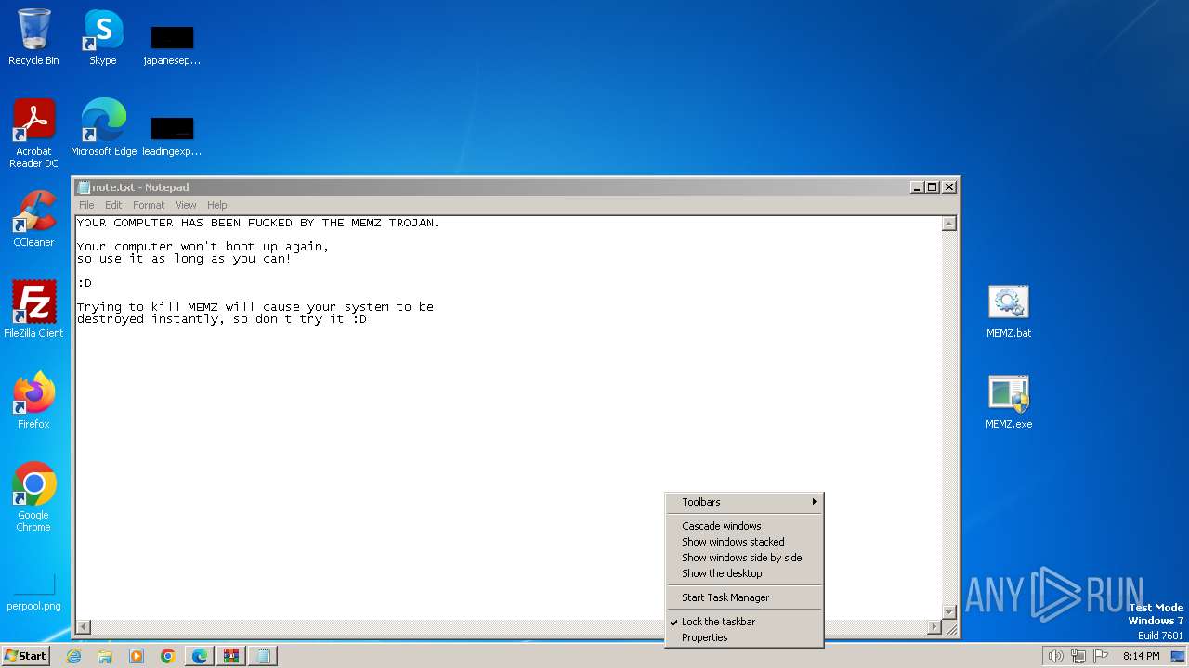Screen dimensions: 1189x668
Task: Close the note.txt Notepad window
Action: pos(948,187)
